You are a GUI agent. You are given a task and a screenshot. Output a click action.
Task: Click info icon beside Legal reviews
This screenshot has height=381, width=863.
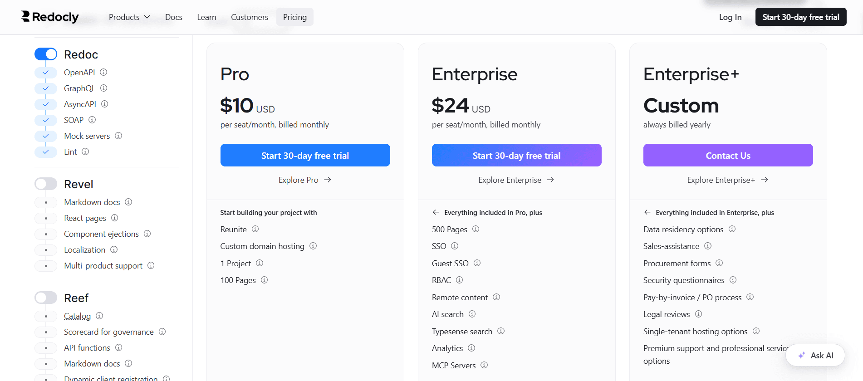click(699, 314)
